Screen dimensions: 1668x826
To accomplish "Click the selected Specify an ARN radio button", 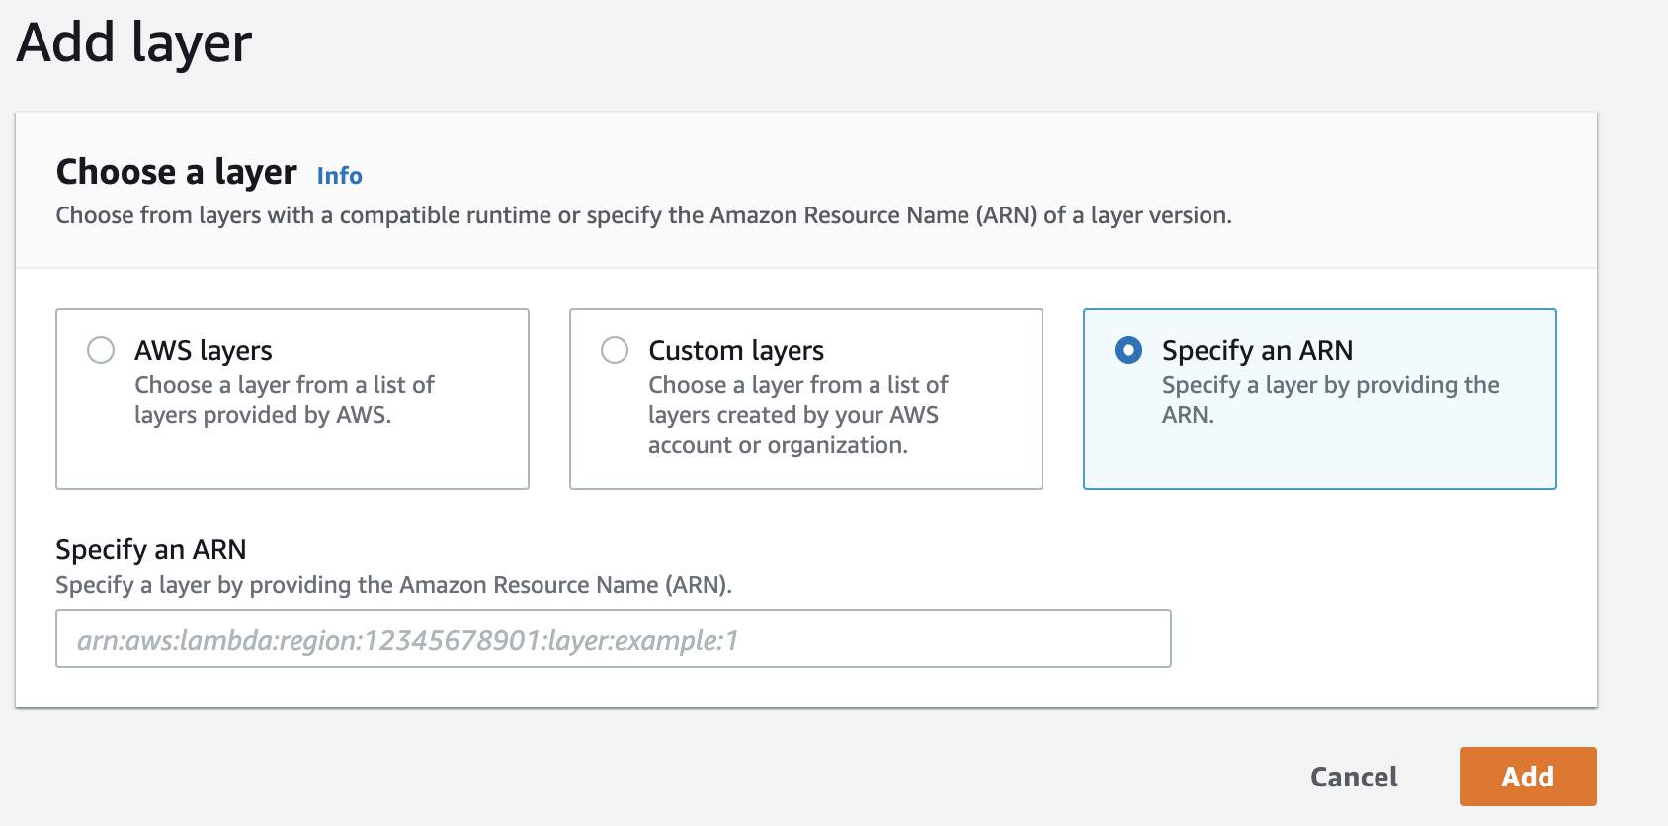I will (1128, 350).
